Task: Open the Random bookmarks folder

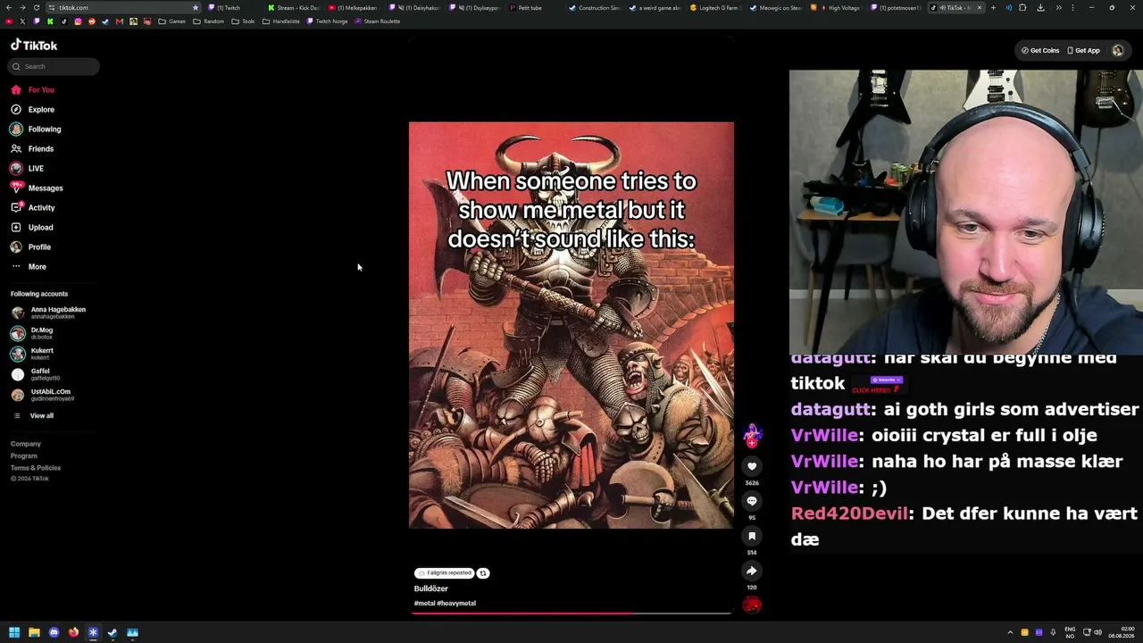Action: (x=209, y=21)
